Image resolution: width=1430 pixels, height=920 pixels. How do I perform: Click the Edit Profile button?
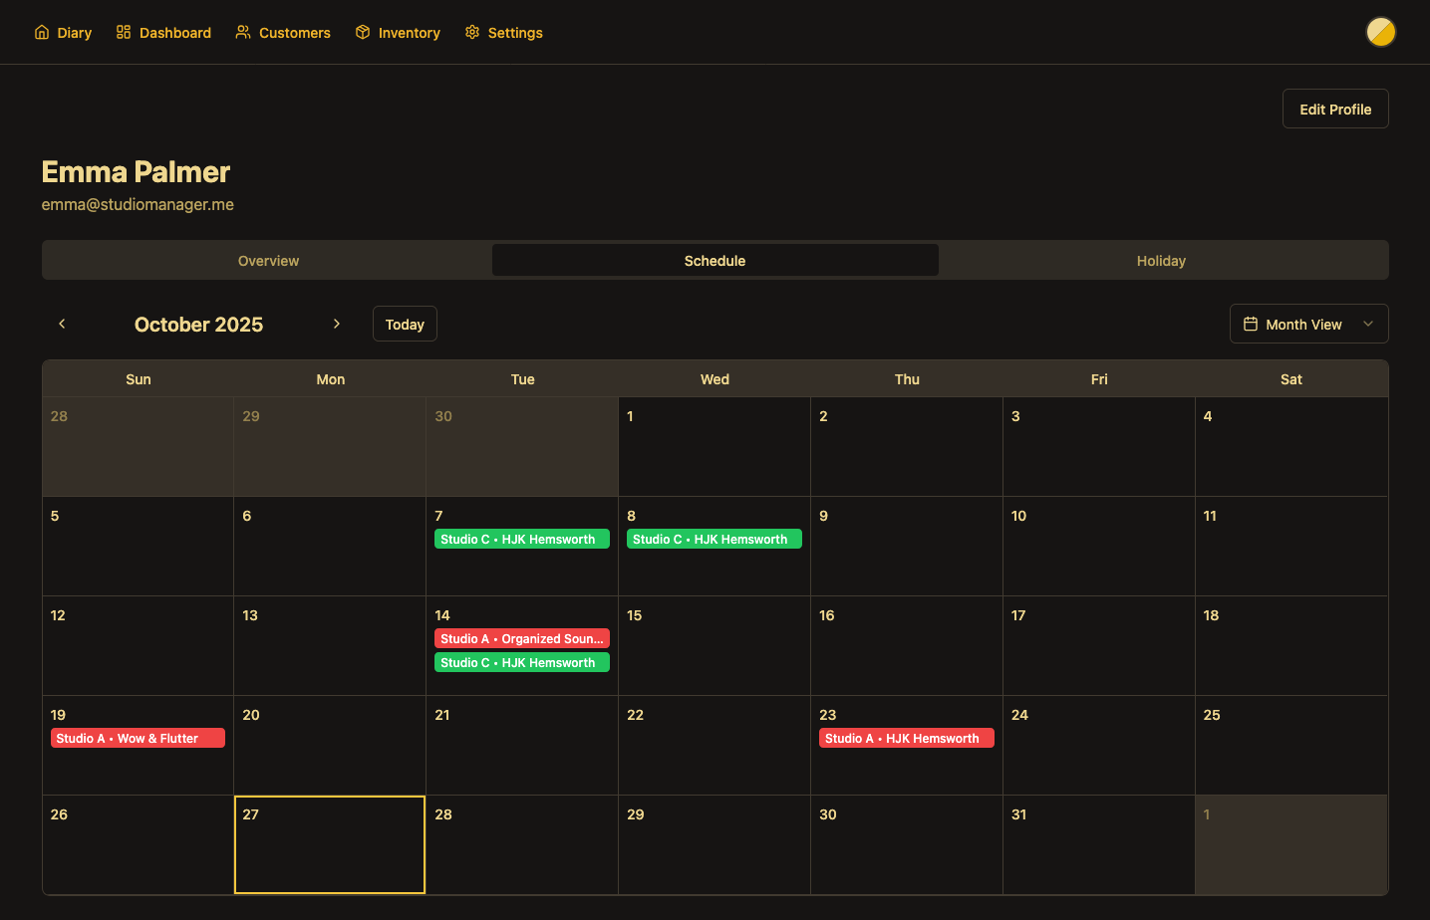[1335, 109]
